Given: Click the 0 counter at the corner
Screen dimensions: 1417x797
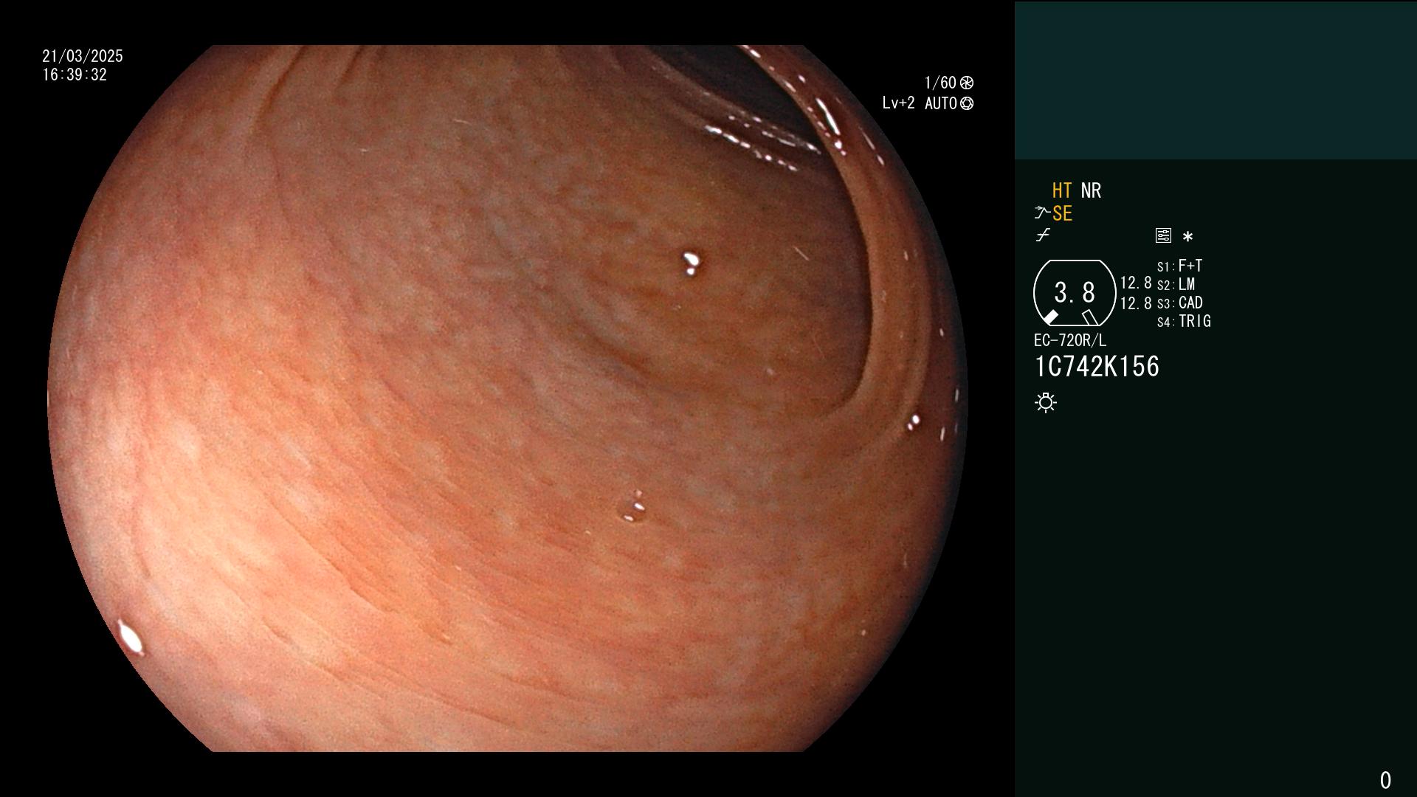Looking at the screenshot, I should coord(1385,780).
